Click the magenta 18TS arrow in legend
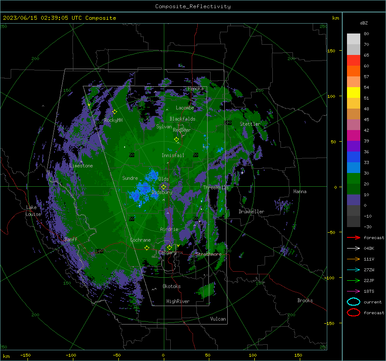386x361 pixels. pos(353,291)
